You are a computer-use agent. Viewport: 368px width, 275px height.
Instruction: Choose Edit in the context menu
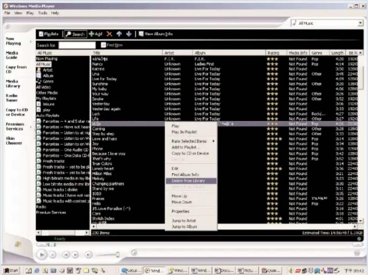(191, 168)
